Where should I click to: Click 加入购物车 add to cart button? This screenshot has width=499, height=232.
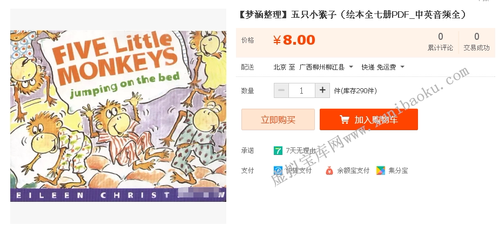[x=369, y=119]
